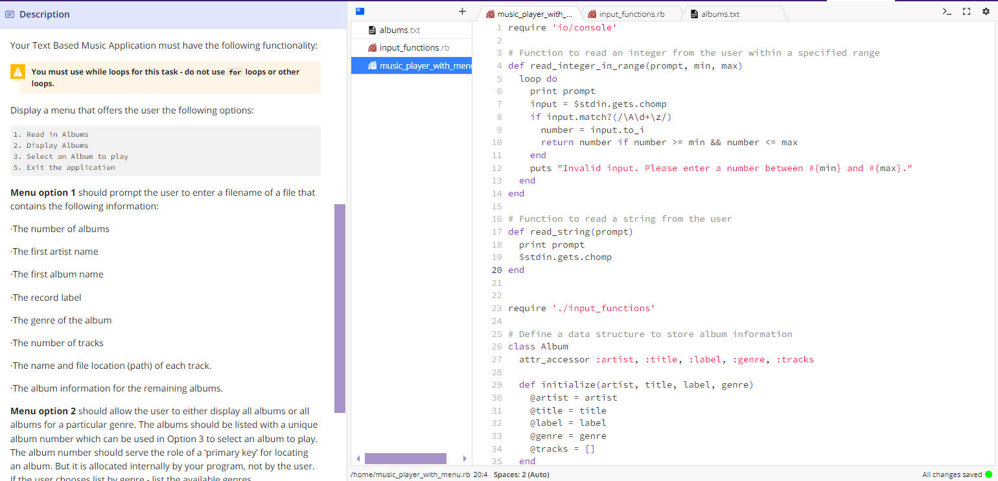Click the 'Invalid input' puts statement line
This screenshot has width=998, height=481.
tap(721, 168)
